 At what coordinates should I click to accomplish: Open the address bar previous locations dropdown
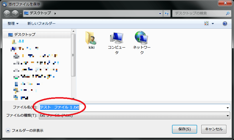160,13
